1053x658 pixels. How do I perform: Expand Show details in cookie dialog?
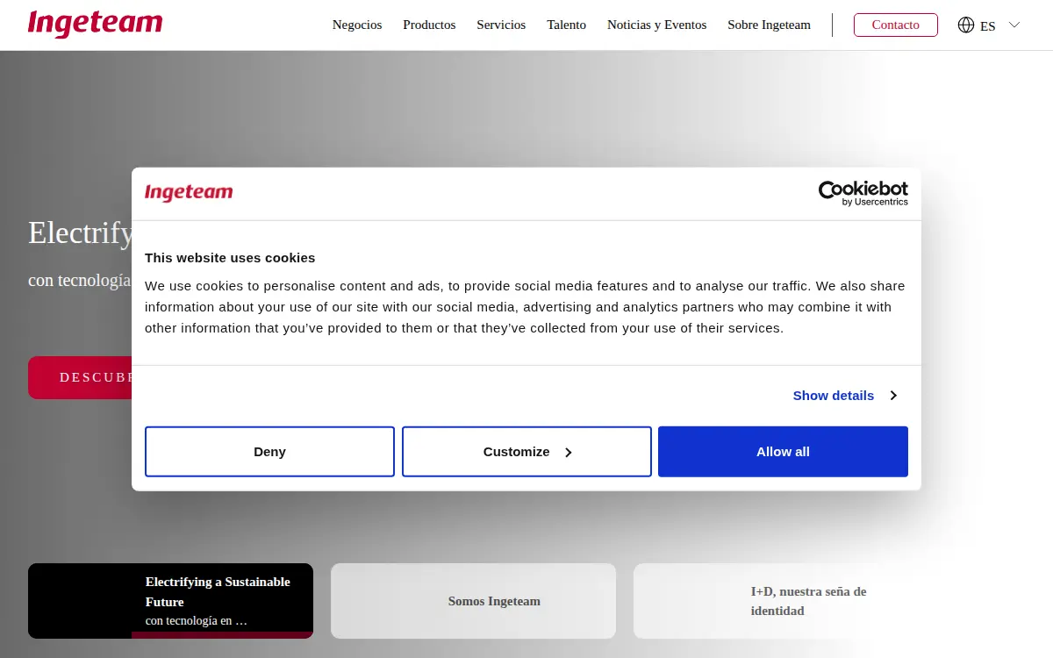844,396
